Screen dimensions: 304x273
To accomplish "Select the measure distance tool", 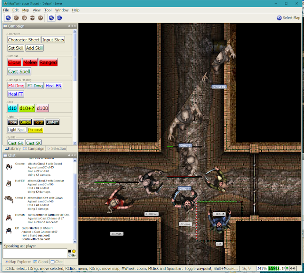I will coord(59,18).
